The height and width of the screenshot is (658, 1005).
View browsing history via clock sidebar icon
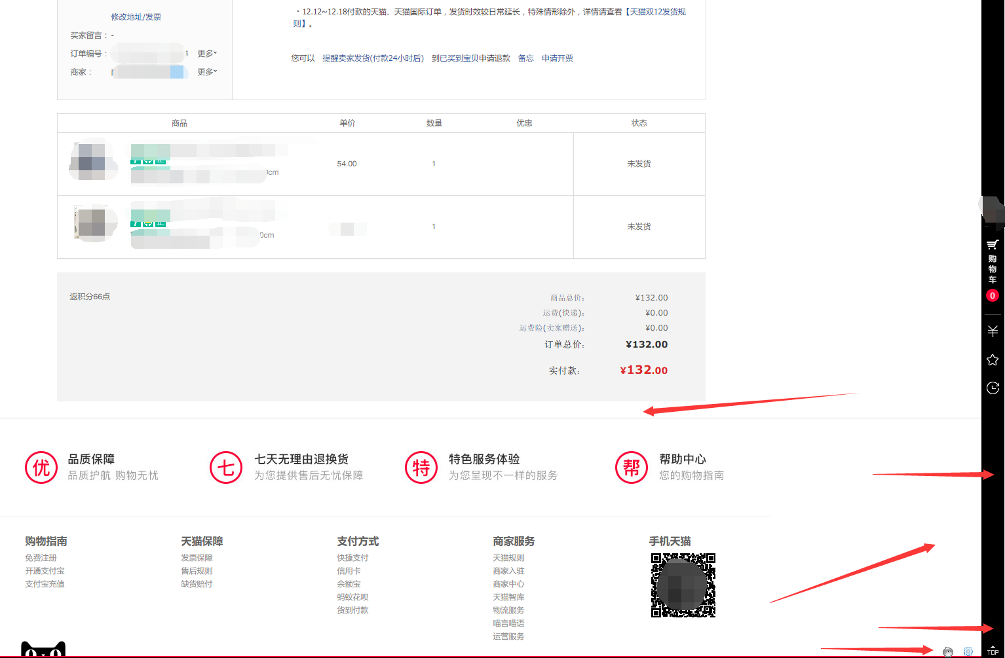992,388
